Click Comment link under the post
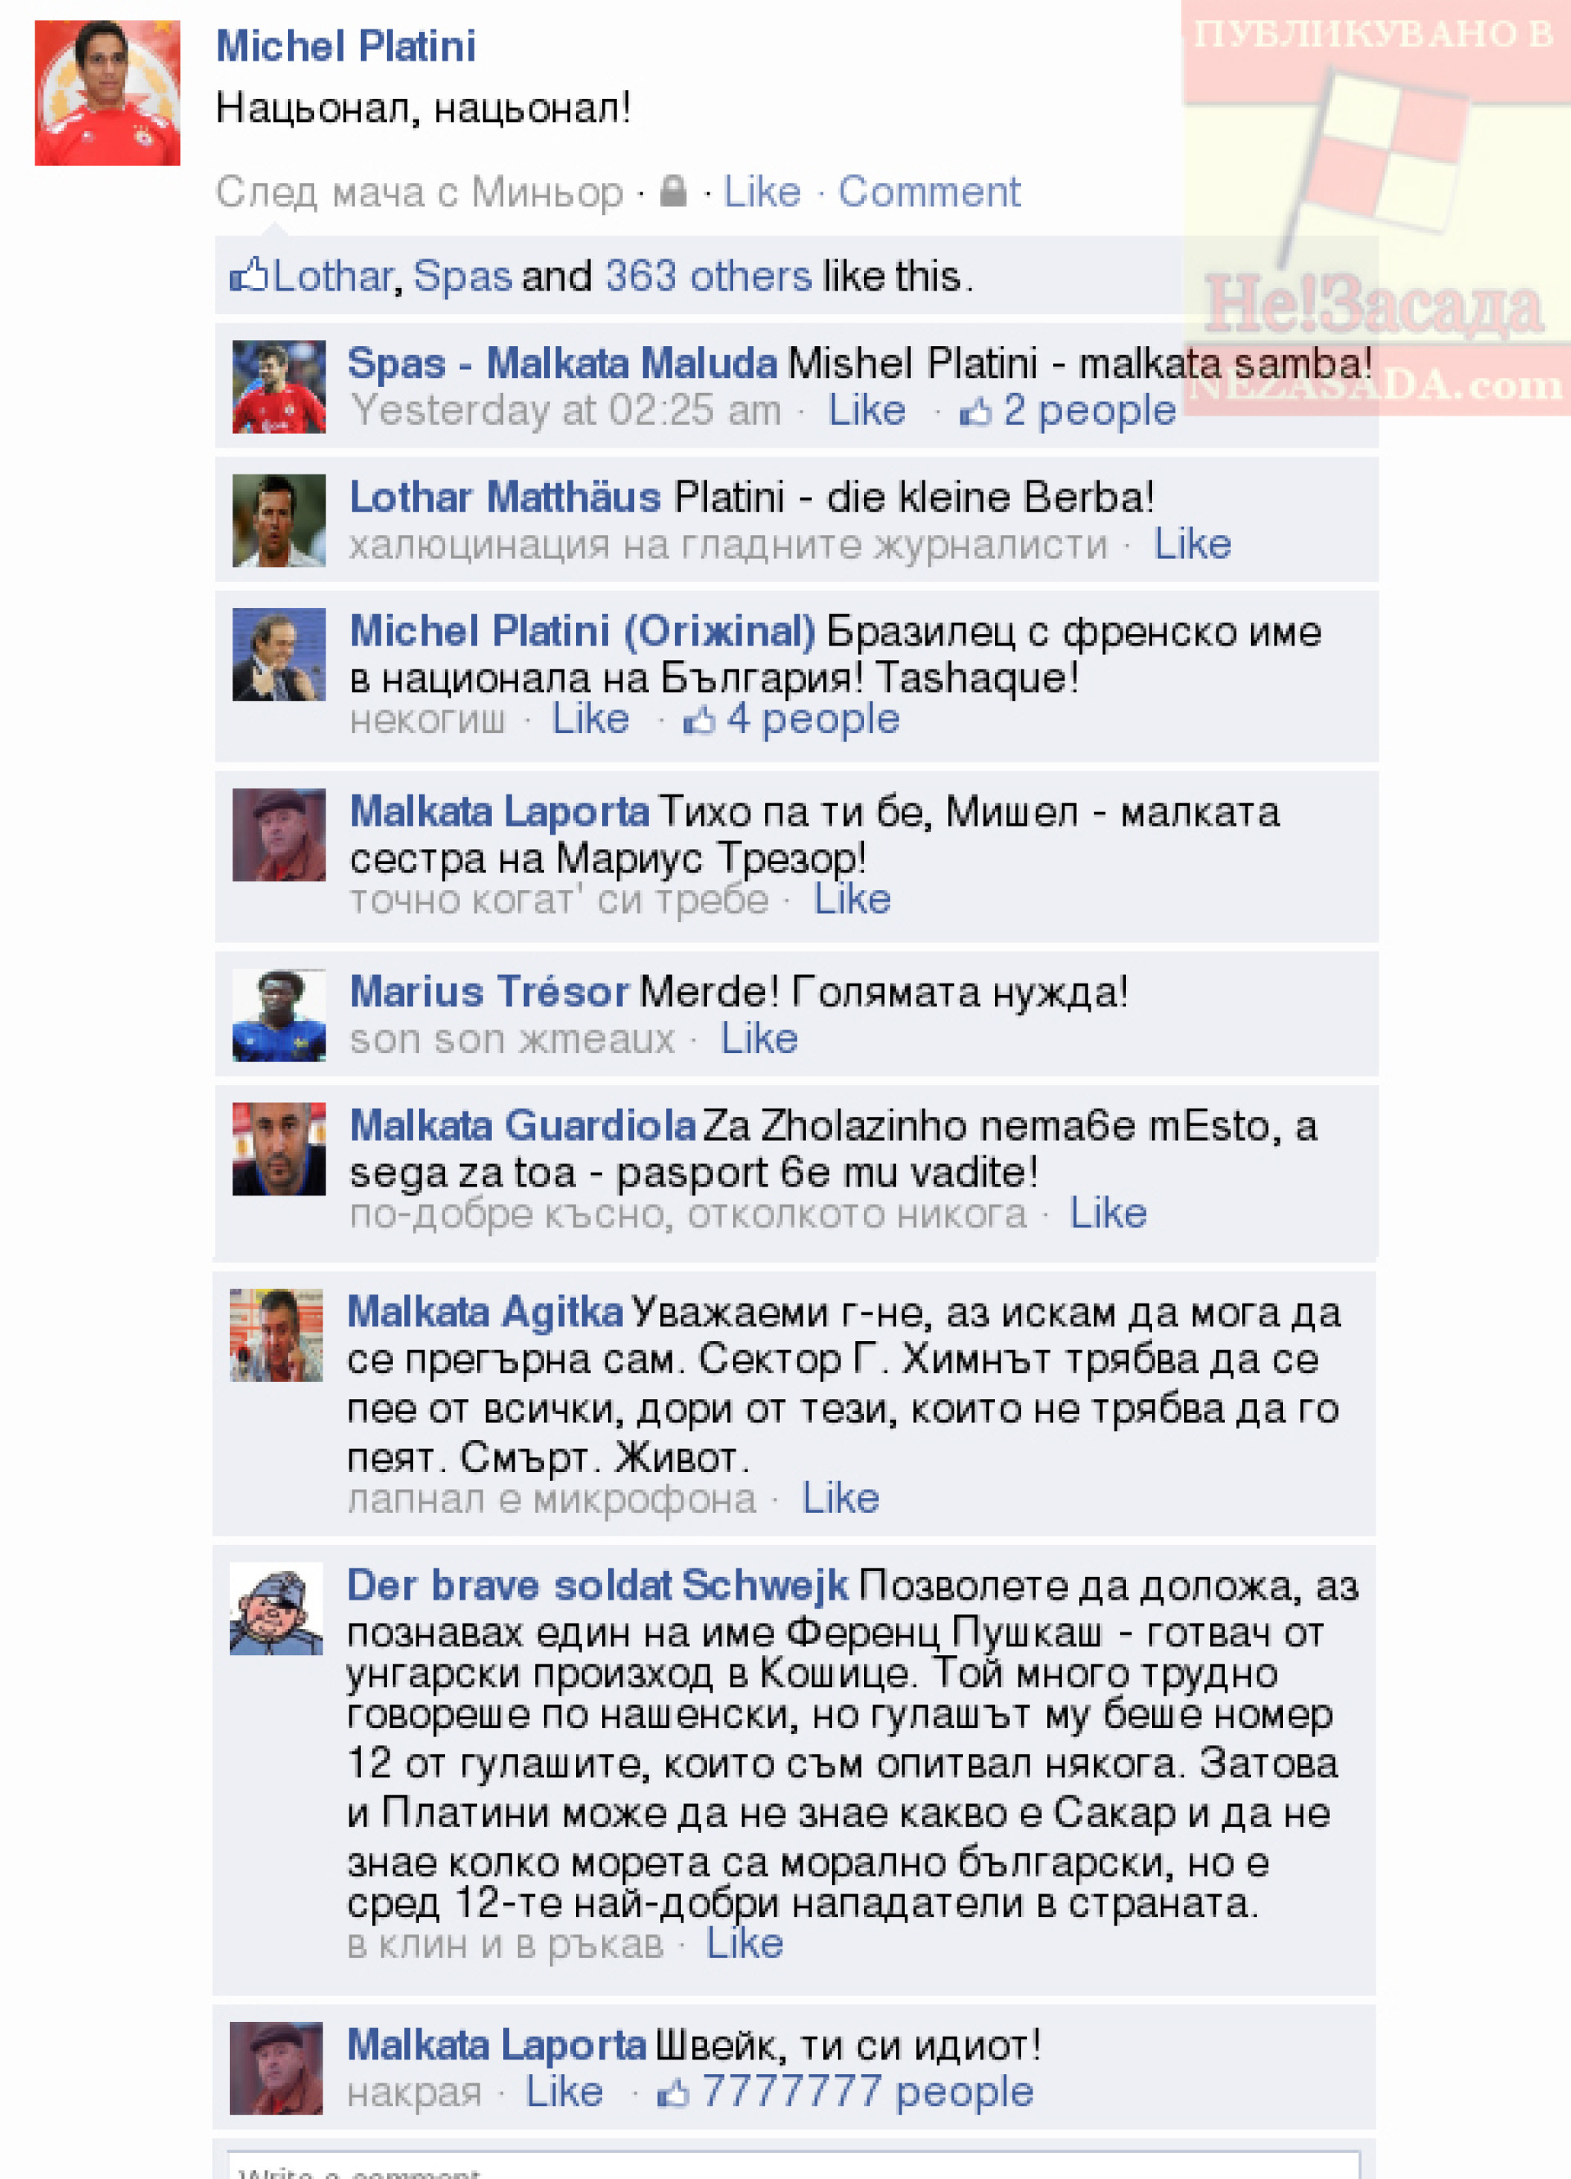The width and height of the screenshot is (1571, 2179). (930, 191)
